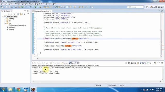This screenshot has height=92, width=165.
Task: Open the Run button dropdown arrow
Action: point(38,7)
